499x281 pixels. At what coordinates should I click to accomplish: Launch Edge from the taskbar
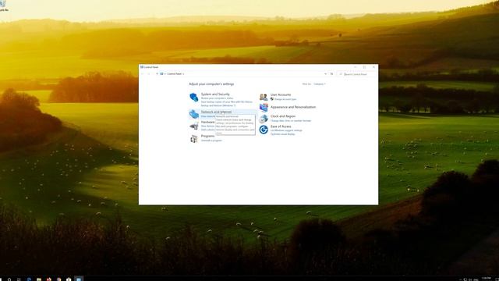29,279
